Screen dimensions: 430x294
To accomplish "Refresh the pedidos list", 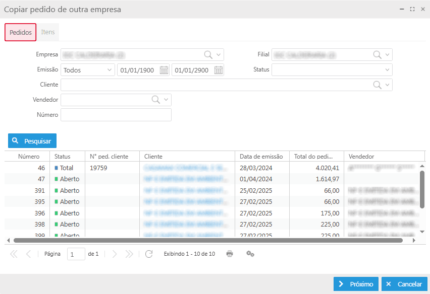I will point(149,254).
